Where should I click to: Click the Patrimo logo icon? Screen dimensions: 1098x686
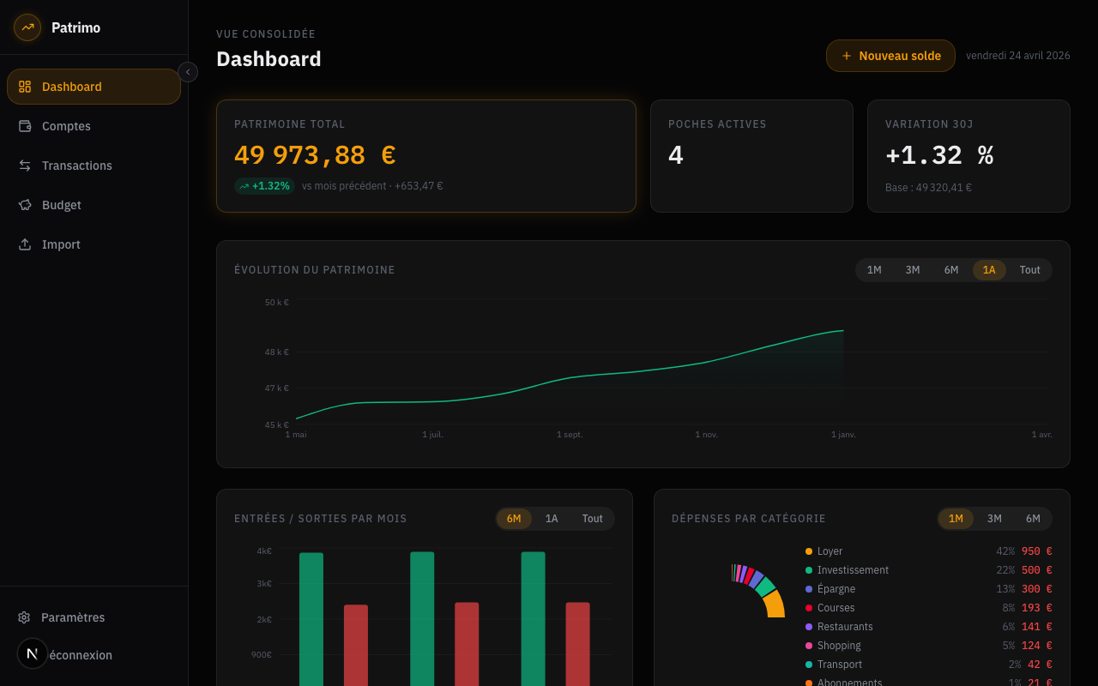[x=27, y=27]
